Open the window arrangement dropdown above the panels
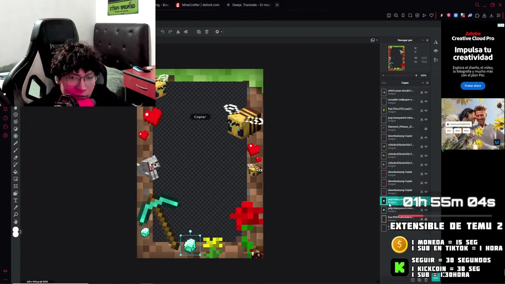The image size is (505, 284). (374, 40)
